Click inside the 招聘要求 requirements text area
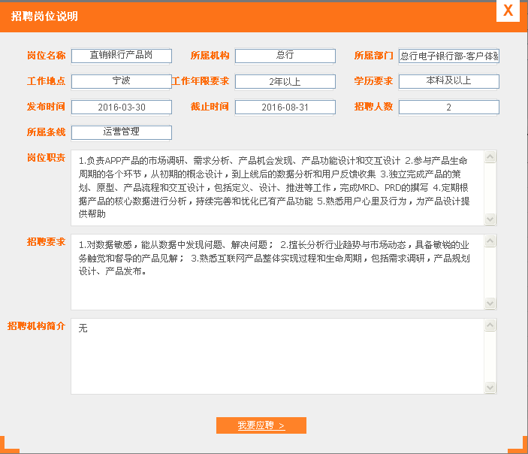The image size is (528, 454). click(x=278, y=271)
